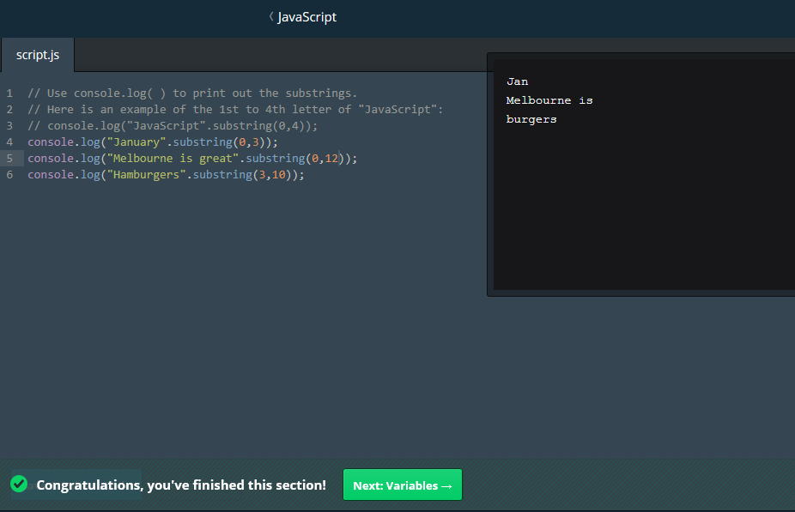Place cursor in "Use console.log( )" comment line
Image resolution: width=795 pixels, height=512 pixels.
click(192, 93)
